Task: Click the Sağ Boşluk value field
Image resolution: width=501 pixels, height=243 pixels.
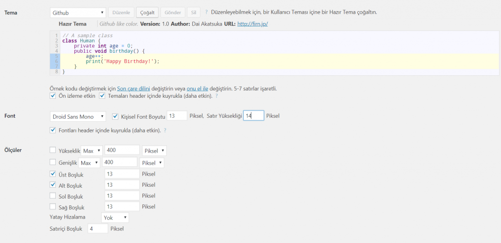Action: (x=122, y=206)
